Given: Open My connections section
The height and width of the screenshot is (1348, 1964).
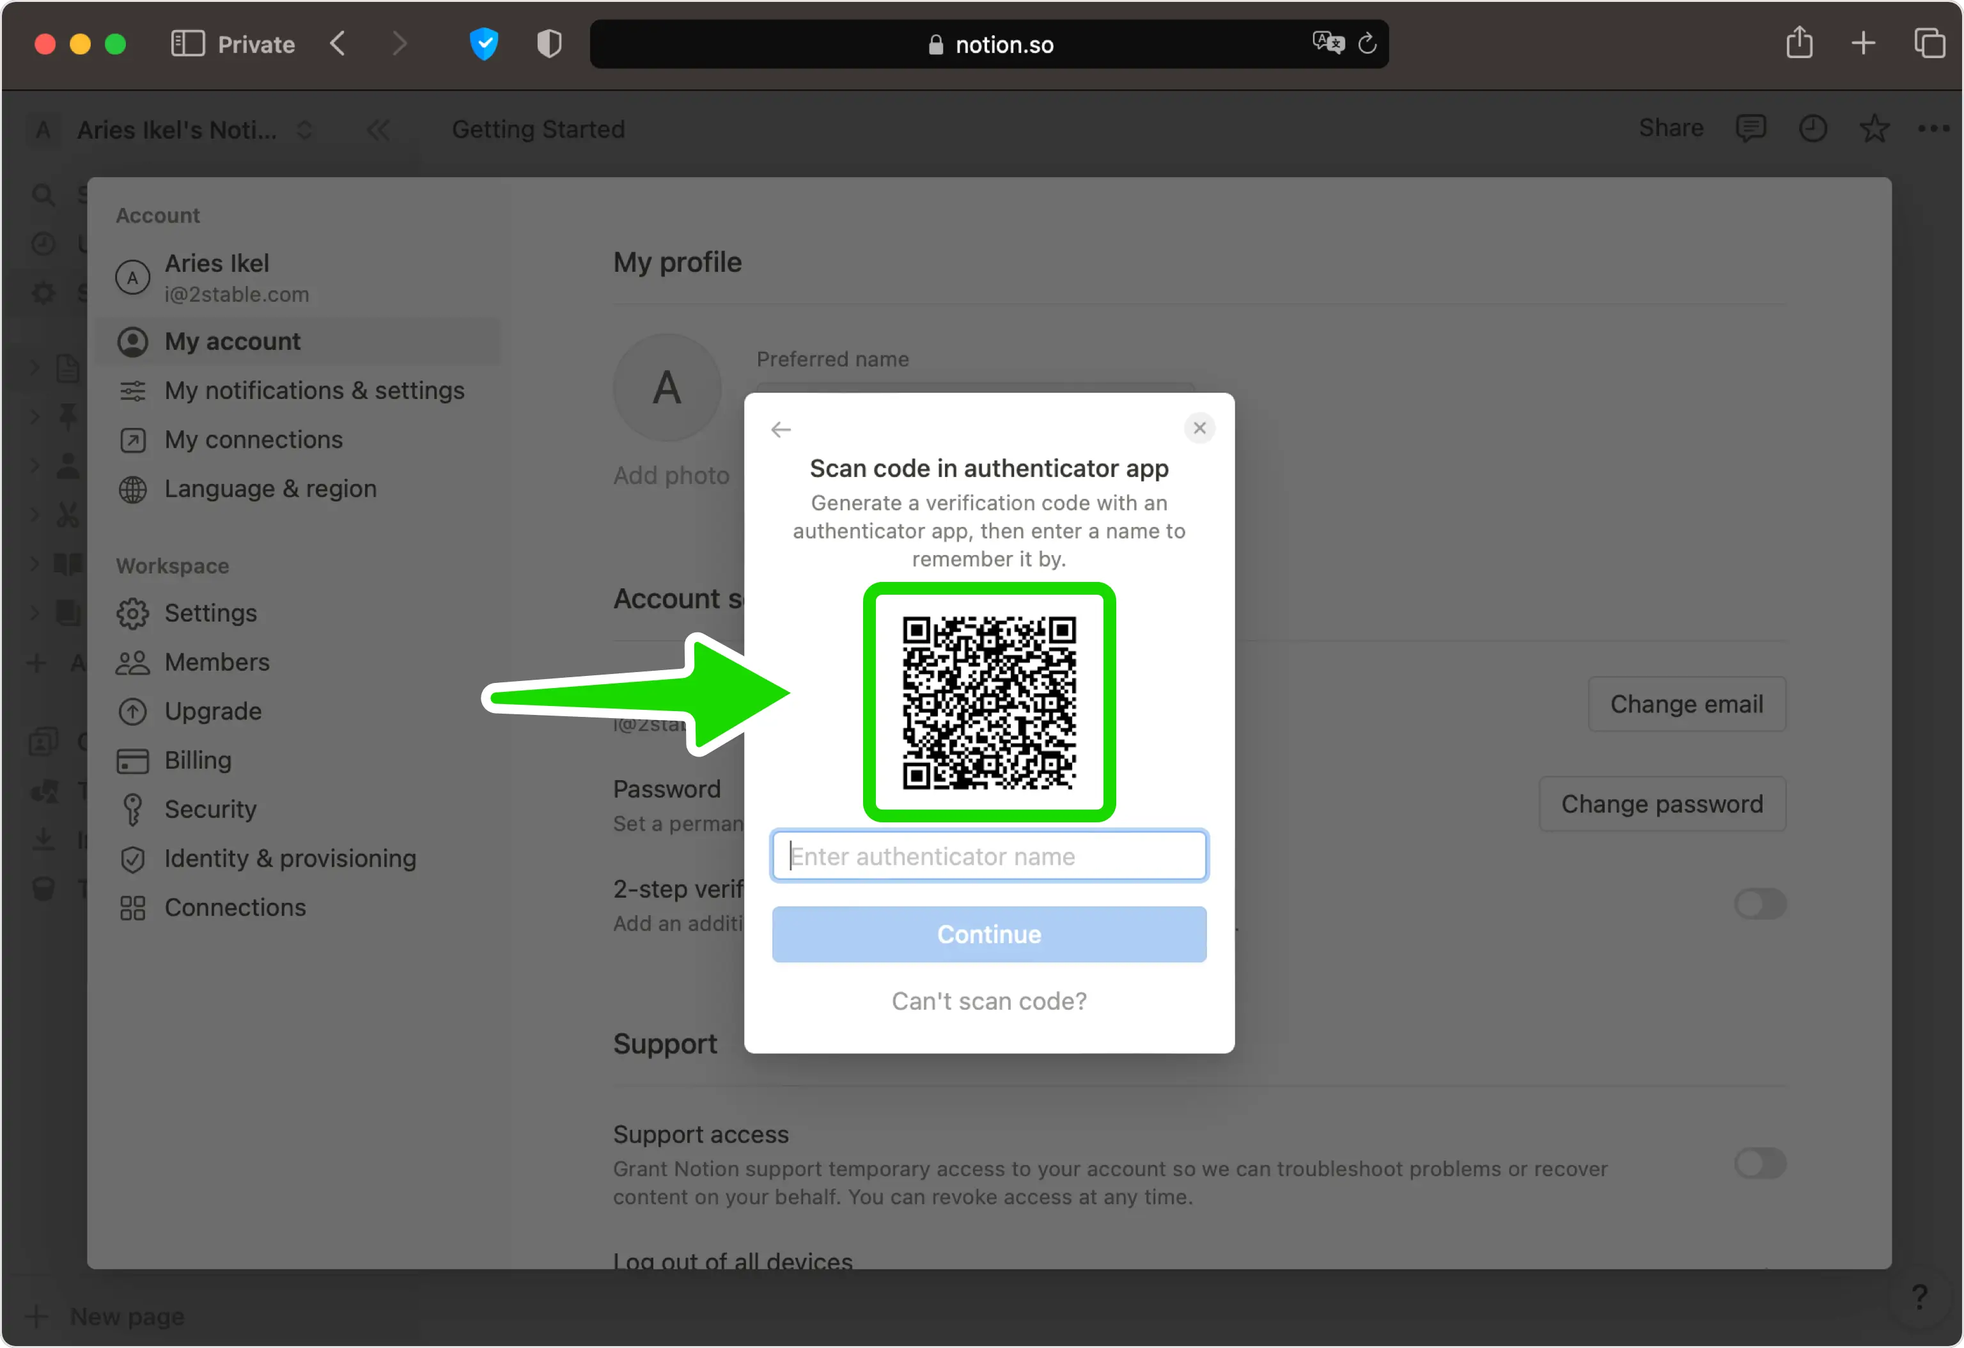Looking at the screenshot, I should [300, 439].
